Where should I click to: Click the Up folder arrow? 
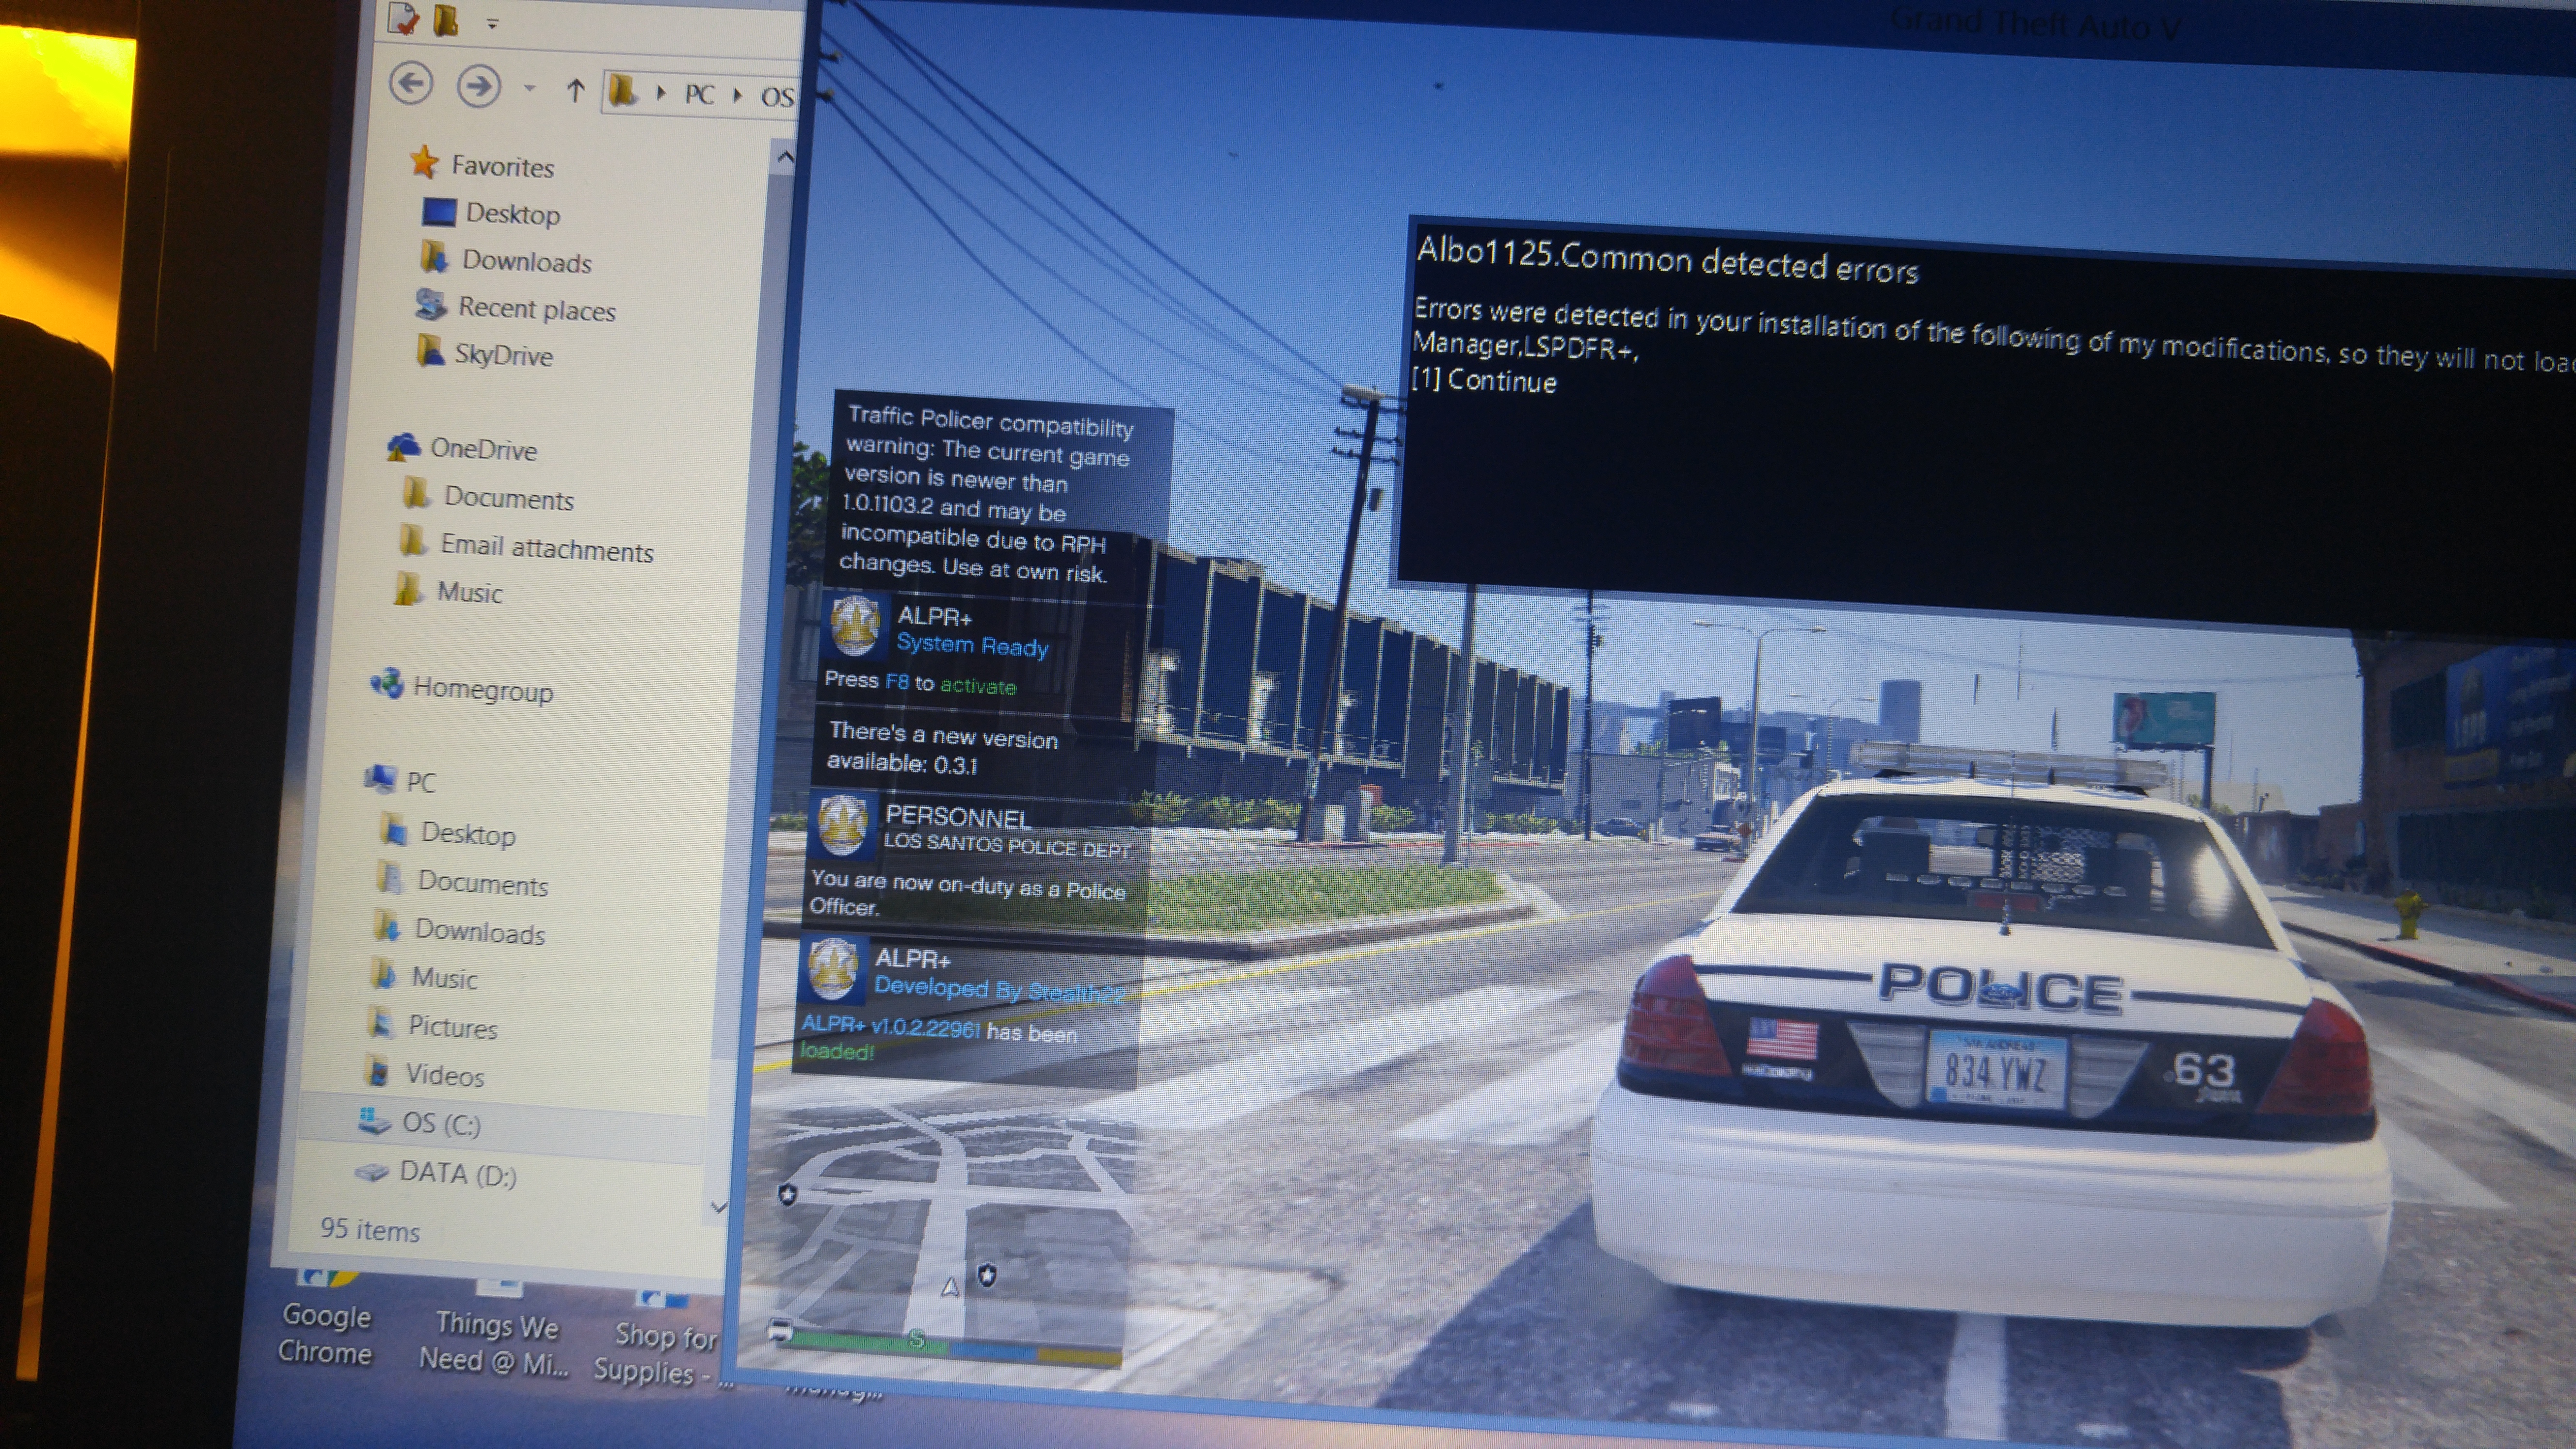click(x=575, y=91)
